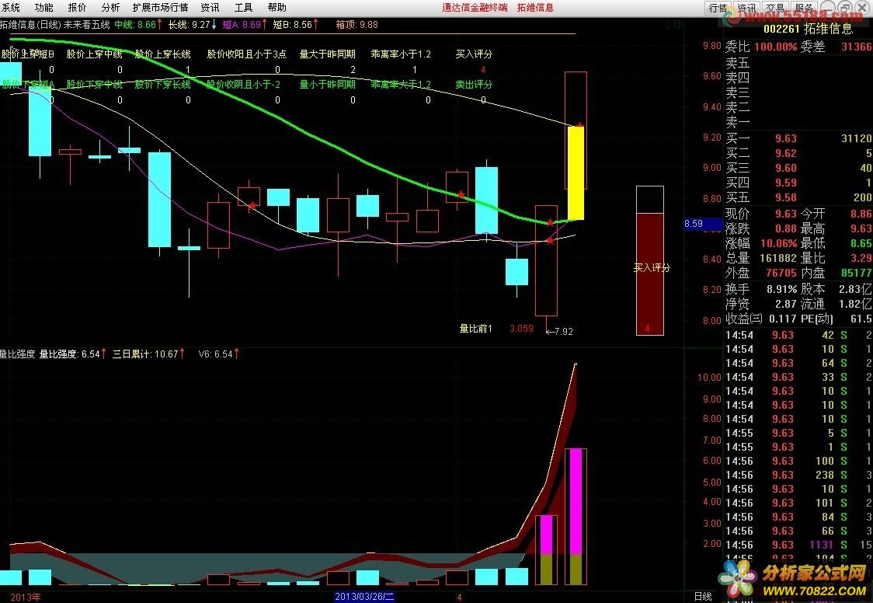873x603 pixels.
Task: Expand the 扩展市场行情 menu
Action: click(x=160, y=7)
